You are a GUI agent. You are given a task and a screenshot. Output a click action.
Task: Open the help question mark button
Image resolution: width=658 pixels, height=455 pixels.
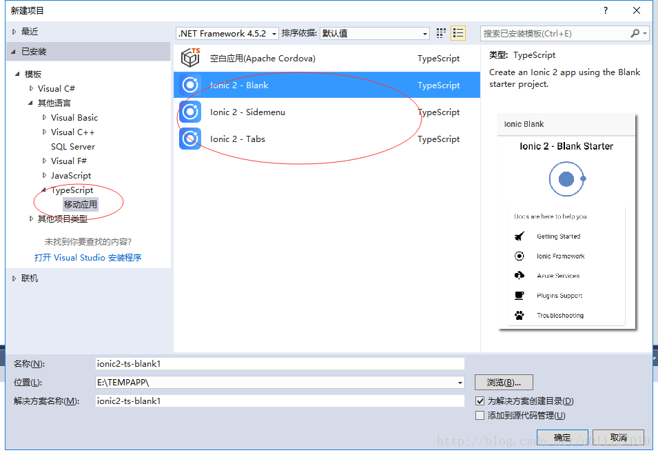tap(605, 10)
